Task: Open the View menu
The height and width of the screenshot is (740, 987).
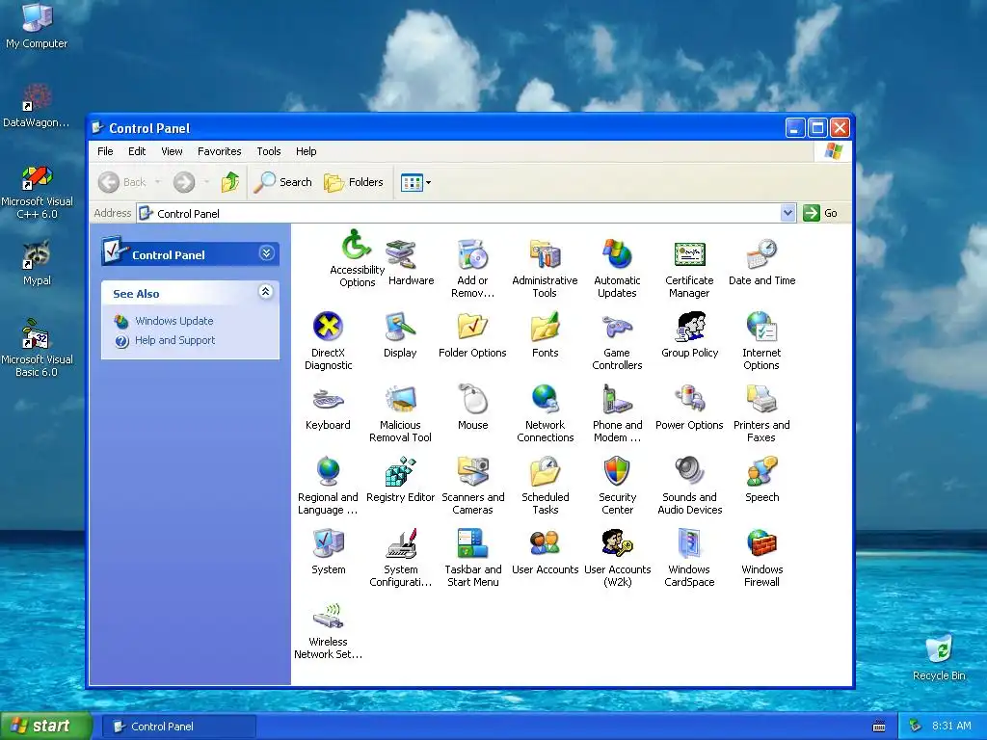Action: pyautogui.click(x=172, y=151)
